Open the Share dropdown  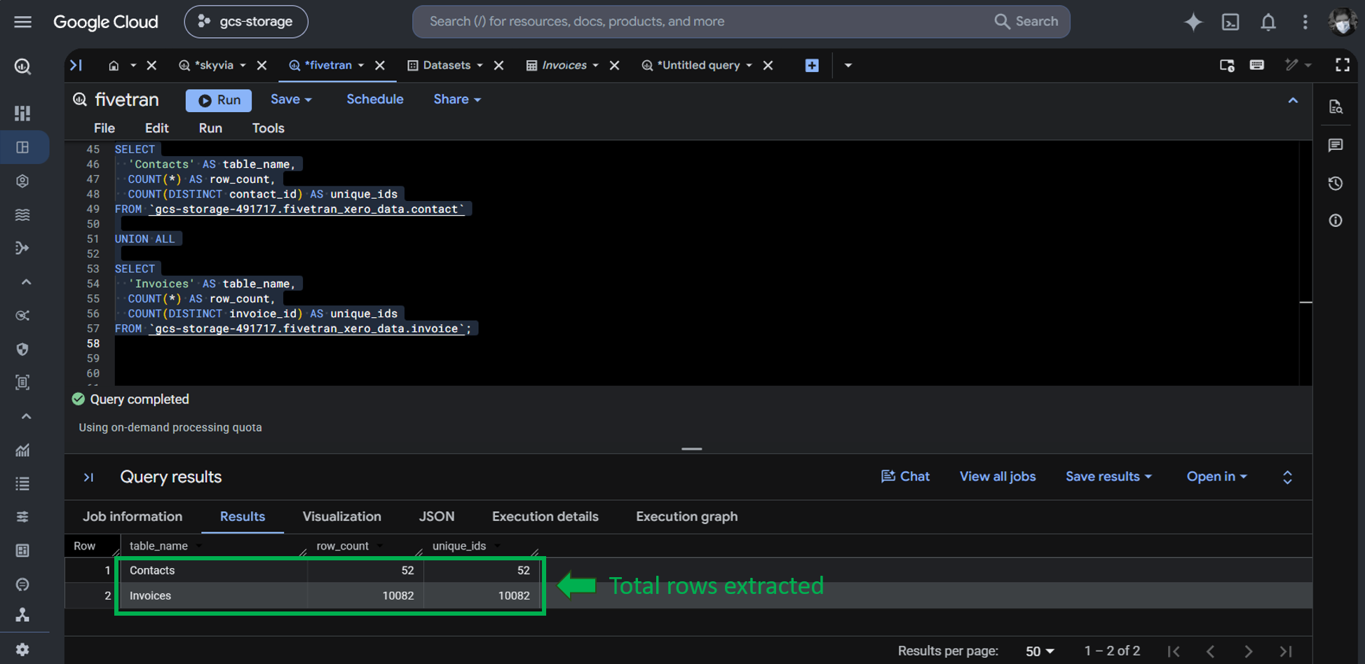point(457,99)
